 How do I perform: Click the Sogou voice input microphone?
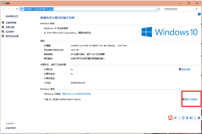187,118
